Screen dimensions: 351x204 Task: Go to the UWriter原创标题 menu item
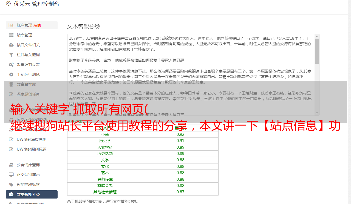(x=31, y=149)
